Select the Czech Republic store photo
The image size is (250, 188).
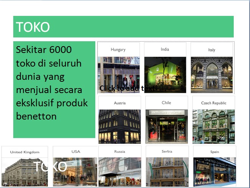[214, 127]
